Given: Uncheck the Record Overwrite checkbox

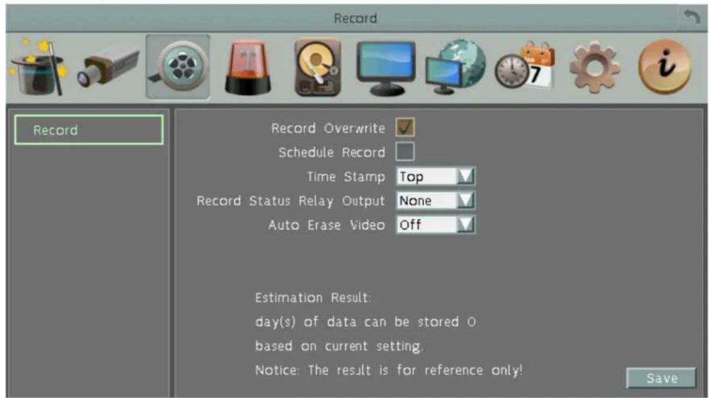Looking at the screenshot, I should coord(405,127).
